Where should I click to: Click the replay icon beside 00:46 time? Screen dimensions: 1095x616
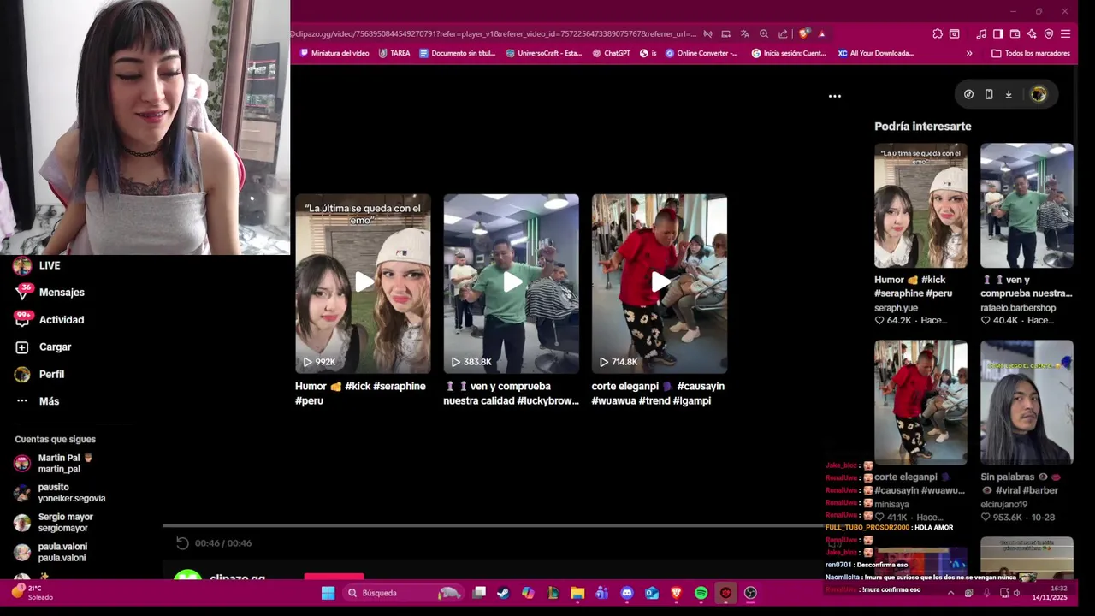[182, 543]
